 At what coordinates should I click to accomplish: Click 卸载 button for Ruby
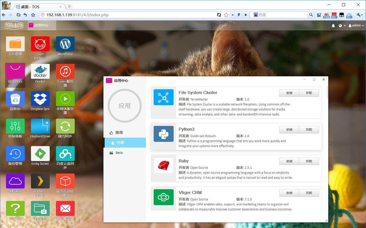pyautogui.click(x=309, y=161)
